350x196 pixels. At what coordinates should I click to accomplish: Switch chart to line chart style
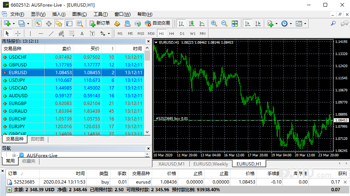pyautogui.click(x=202, y=23)
